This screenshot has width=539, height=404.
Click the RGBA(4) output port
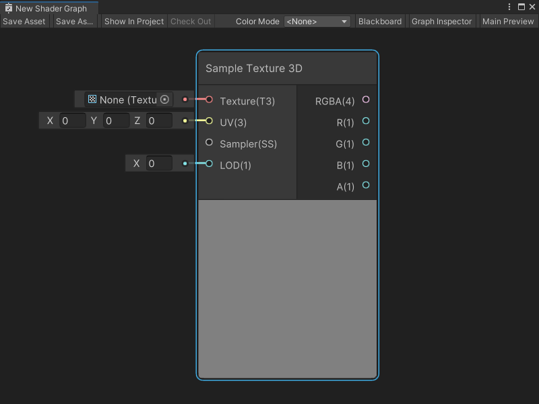[365, 100]
